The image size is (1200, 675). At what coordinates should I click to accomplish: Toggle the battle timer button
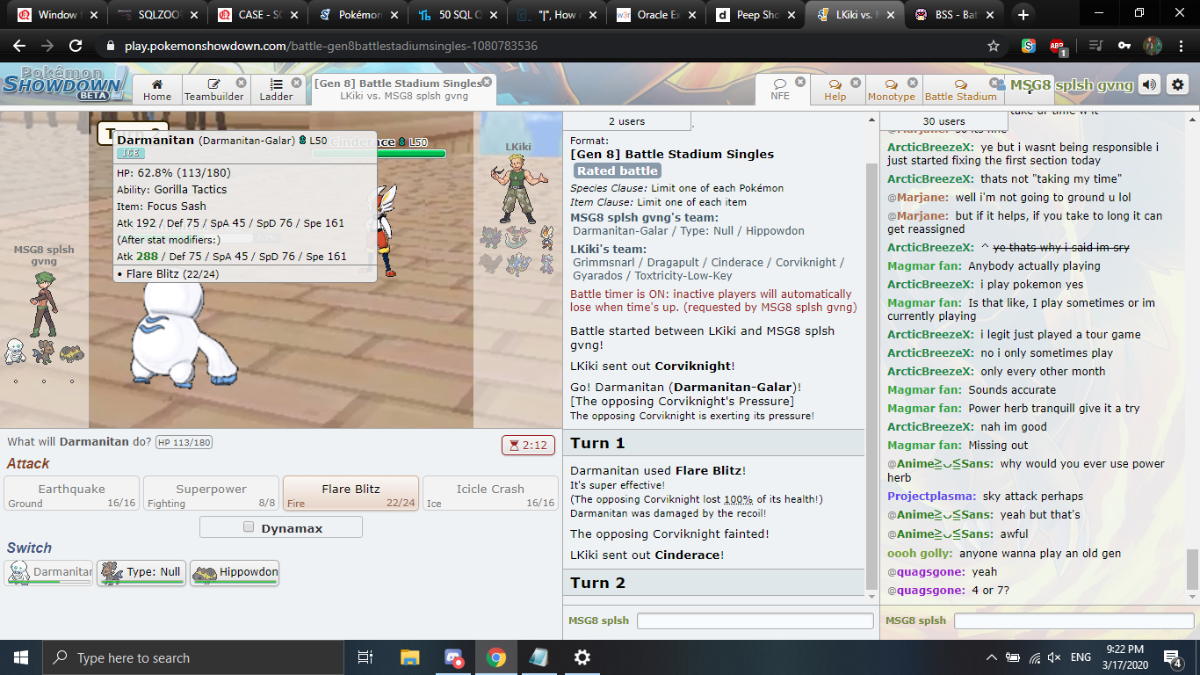[x=528, y=445]
